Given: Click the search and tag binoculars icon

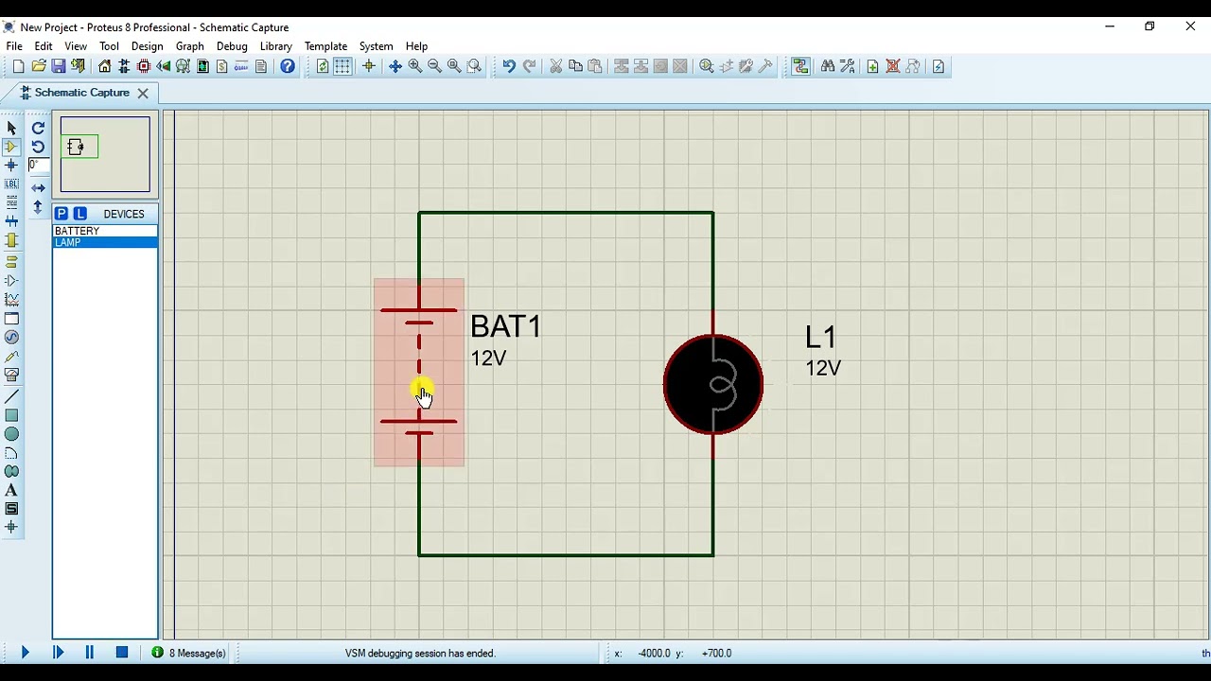Looking at the screenshot, I should coord(828,66).
